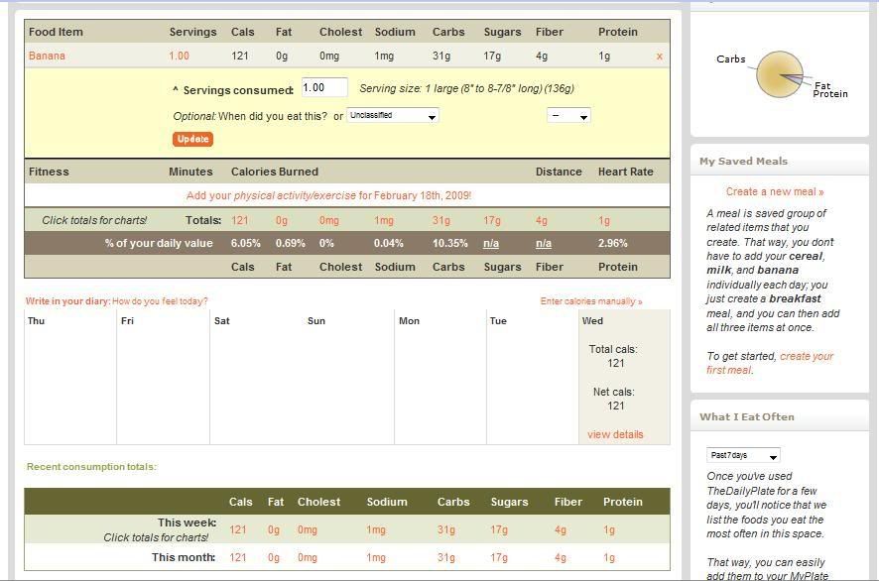Collapse the Servings consumed caret

point(176,89)
